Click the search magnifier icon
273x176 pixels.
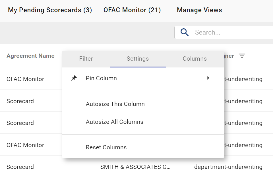[184, 32]
